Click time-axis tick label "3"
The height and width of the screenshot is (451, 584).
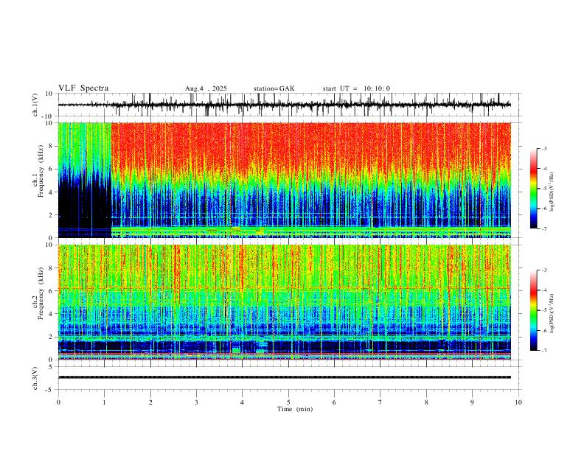196,402
